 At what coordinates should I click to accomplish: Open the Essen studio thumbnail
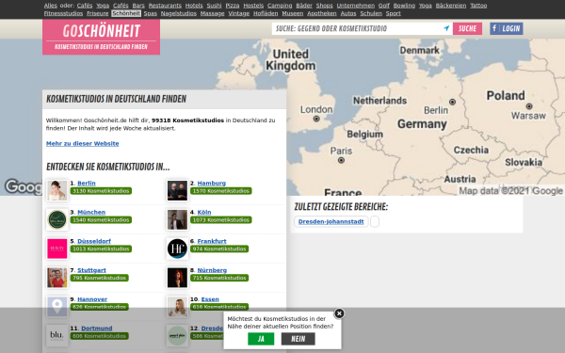[177, 307]
